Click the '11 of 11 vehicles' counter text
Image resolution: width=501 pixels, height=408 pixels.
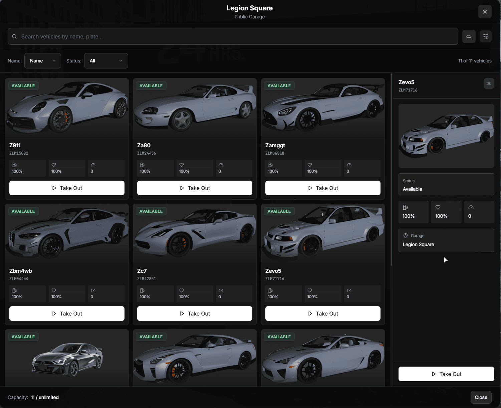point(475,61)
